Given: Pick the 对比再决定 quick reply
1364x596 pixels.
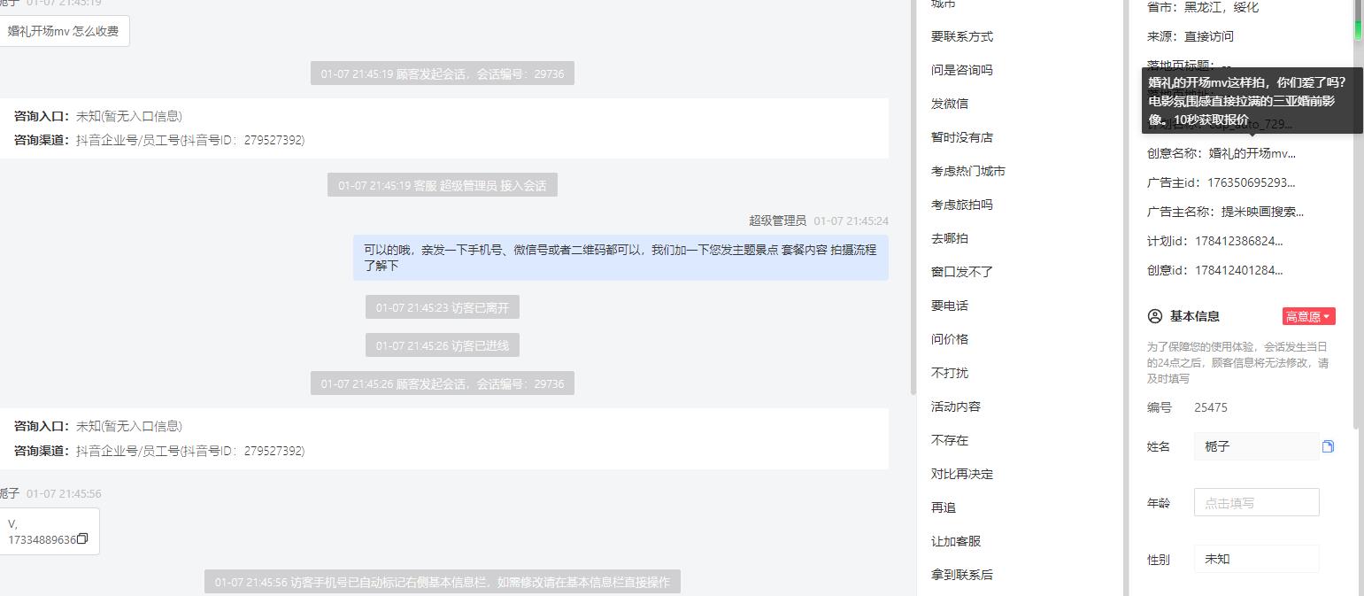Looking at the screenshot, I should click(x=962, y=474).
